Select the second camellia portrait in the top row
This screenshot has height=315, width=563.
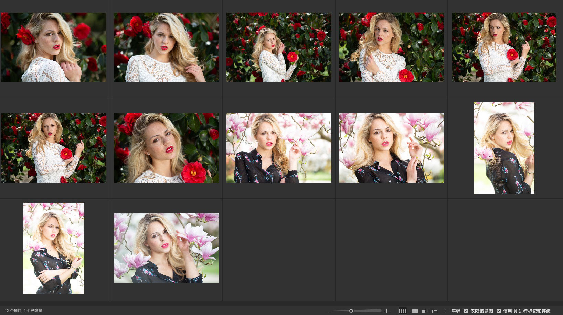click(x=166, y=47)
